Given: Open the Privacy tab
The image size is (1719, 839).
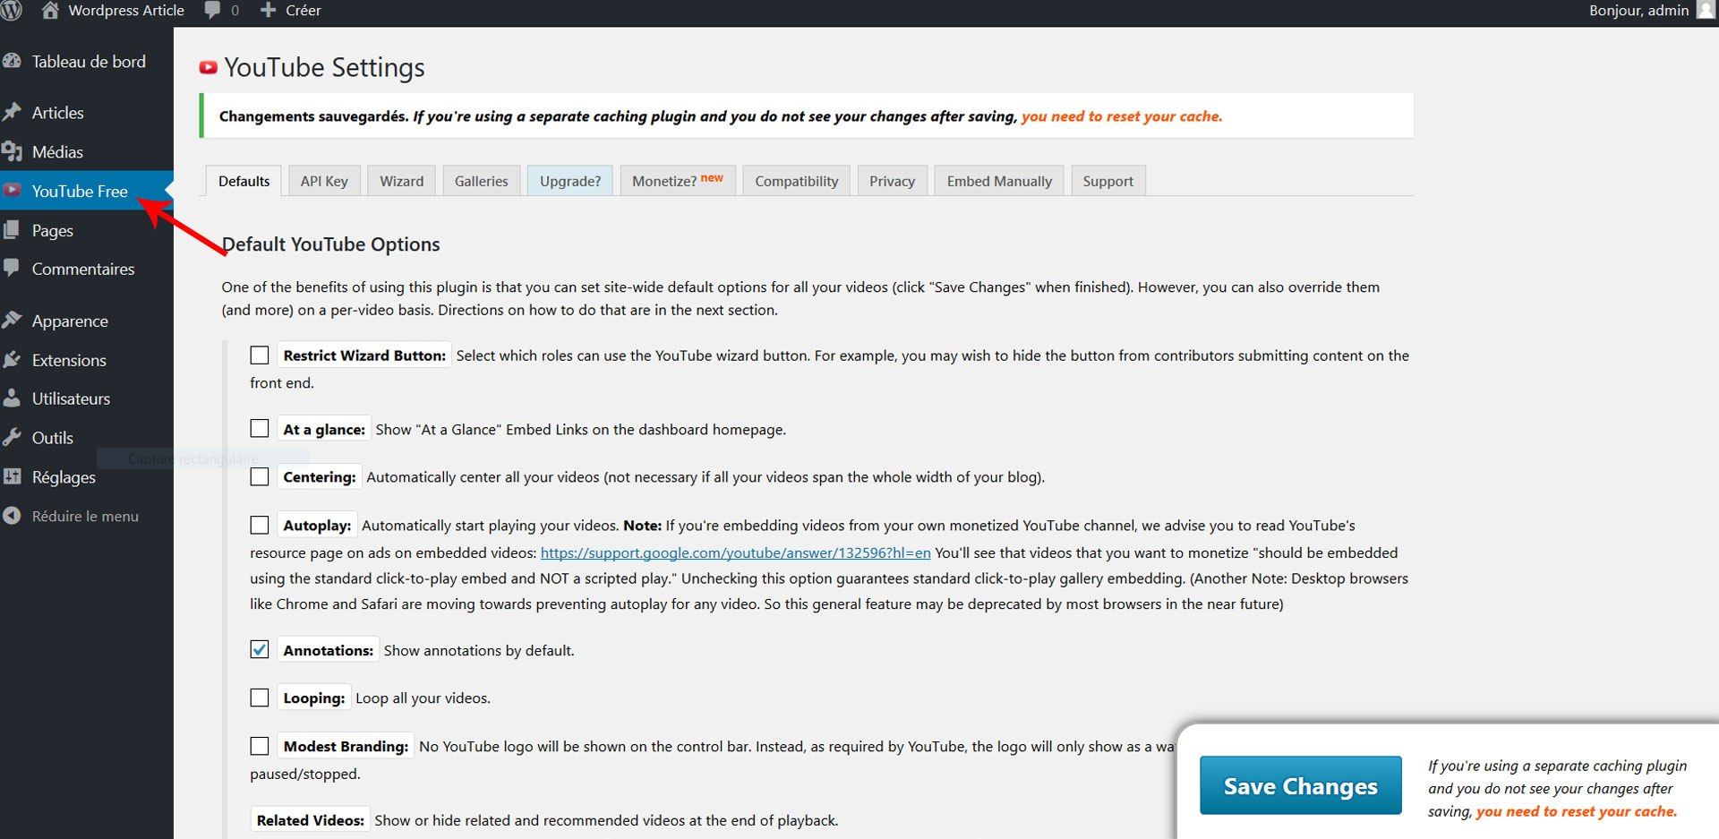Looking at the screenshot, I should pyautogui.click(x=892, y=181).
